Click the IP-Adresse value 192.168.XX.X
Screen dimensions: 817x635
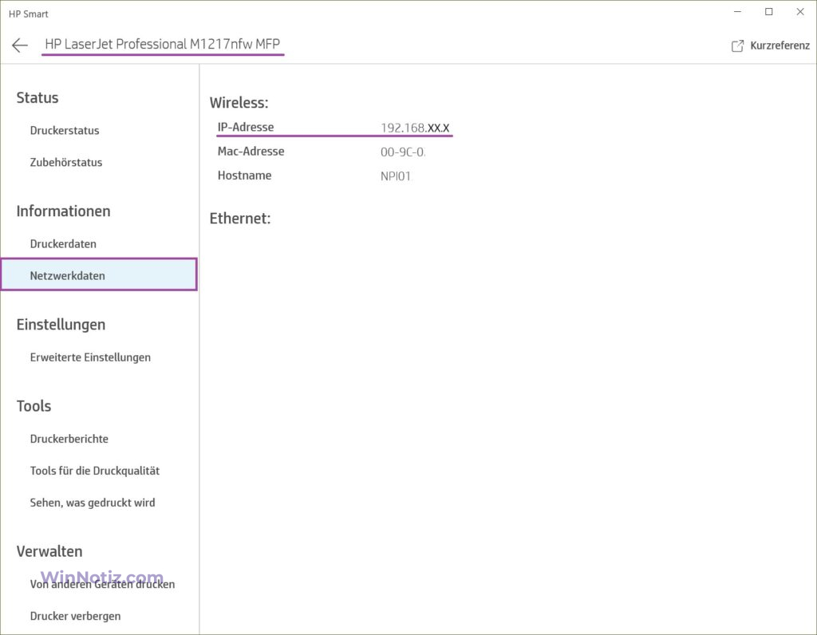click(x=415, y=128)
